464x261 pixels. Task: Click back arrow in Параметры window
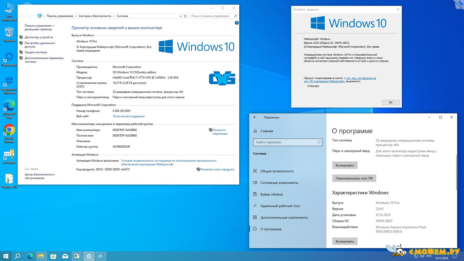255,117
